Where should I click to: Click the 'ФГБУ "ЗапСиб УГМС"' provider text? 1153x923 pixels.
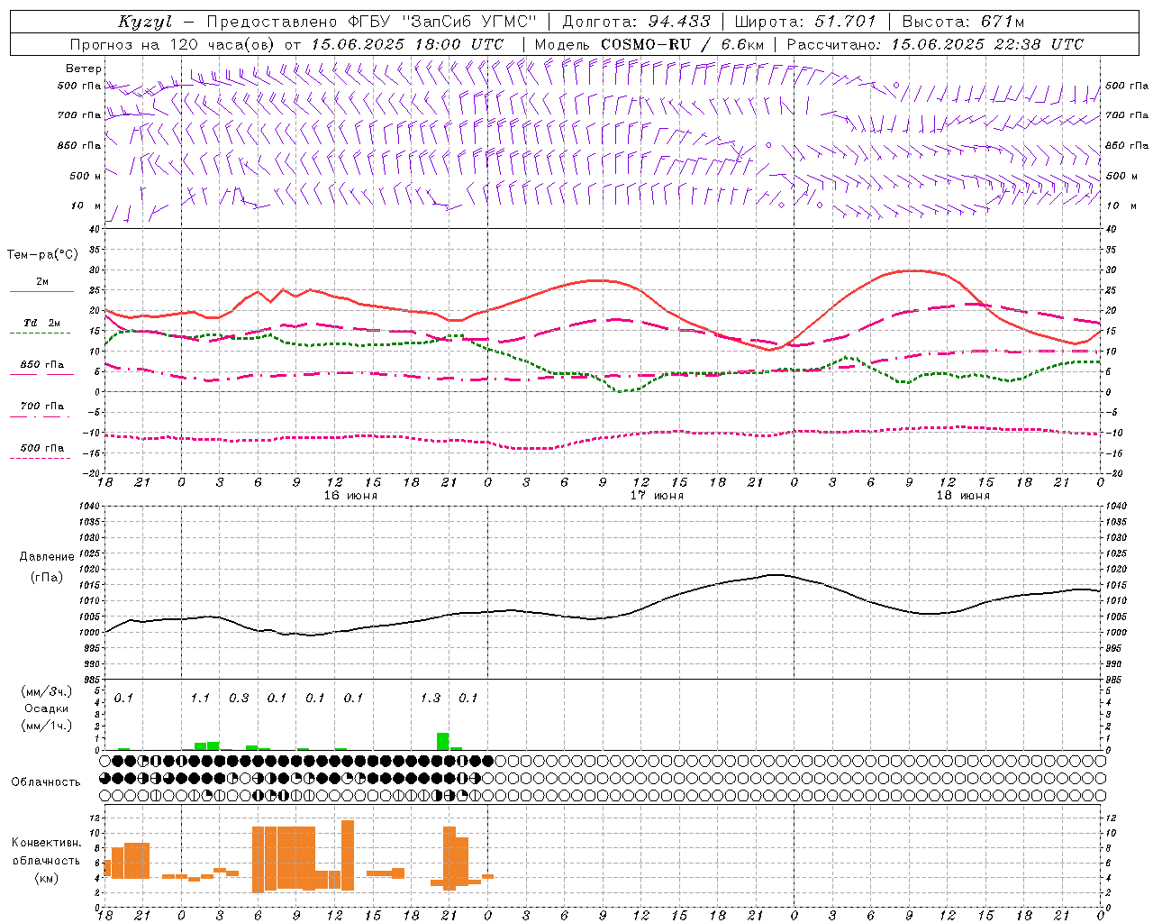point(441,22)
